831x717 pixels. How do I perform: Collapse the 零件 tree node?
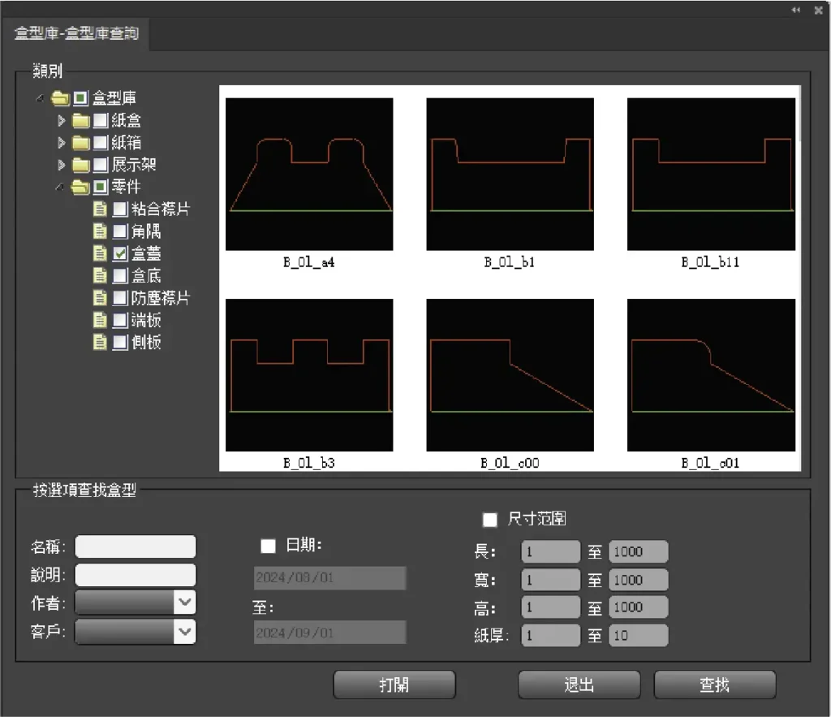point(60,188)
